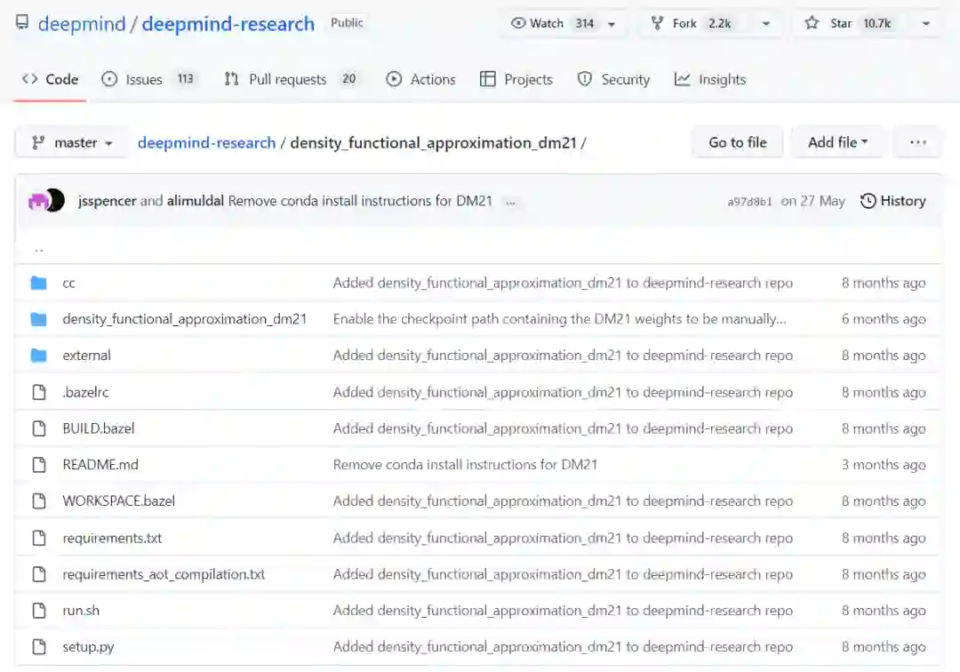Open the Star lists dropdown arrow
This screenshot has width=960, height=672.
925,24
